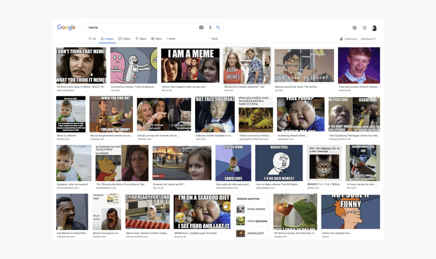Switch to the Videos tab

coord(125,39)
